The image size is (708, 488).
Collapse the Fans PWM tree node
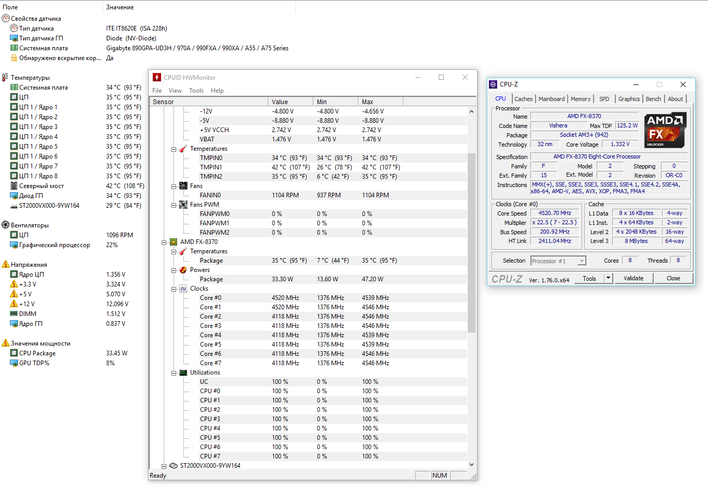coord(174,205)
